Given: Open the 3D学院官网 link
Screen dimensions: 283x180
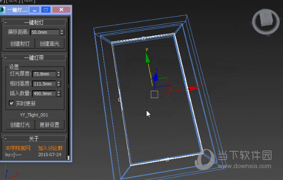Looking at the screenshot, I should click(x=18, y=148).
